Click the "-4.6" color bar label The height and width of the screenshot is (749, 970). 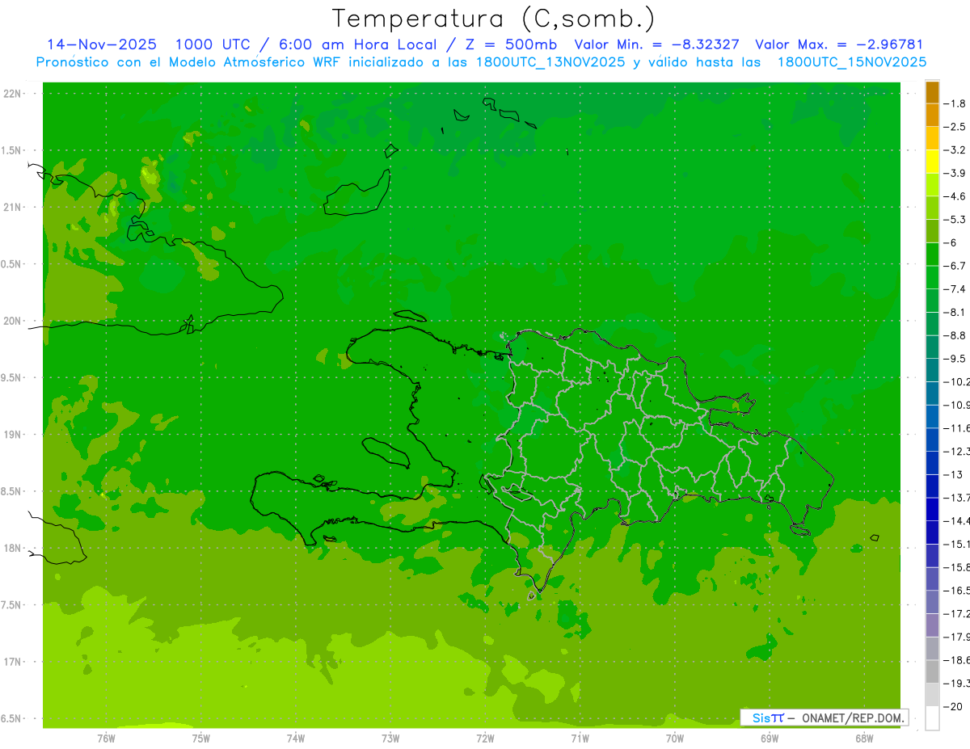click(x=955, y=196)
